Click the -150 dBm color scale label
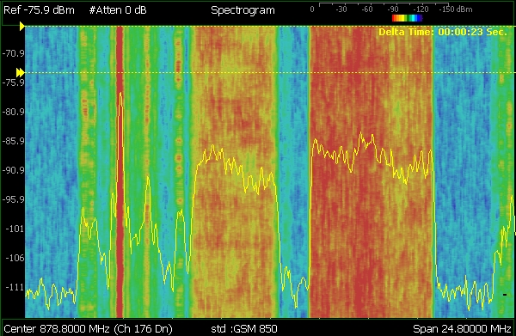Screen dimensions: 516x336 coord(456,9)
